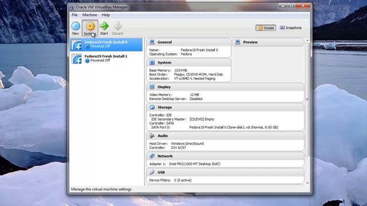Click the details pane scroll up arrow

(x=308, y=41)
